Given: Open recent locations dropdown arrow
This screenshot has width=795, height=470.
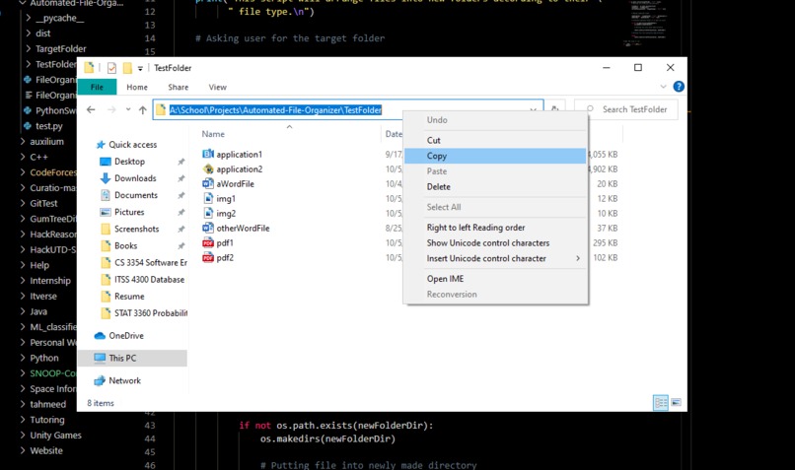Looking at the screenshot, I should pyautogui.click(x=128, y=109).
